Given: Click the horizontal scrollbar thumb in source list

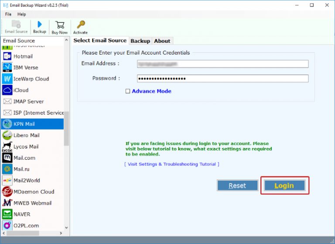Looking at the screenshot, I should point(23,233).
